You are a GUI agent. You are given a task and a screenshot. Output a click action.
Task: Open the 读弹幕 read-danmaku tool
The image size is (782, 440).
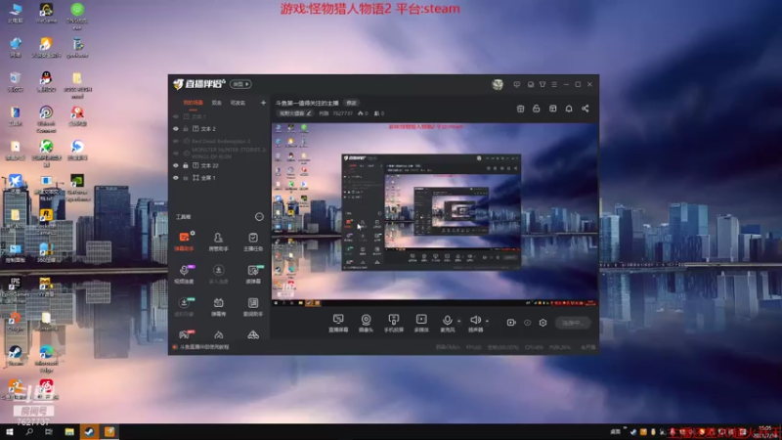point(253,274)
